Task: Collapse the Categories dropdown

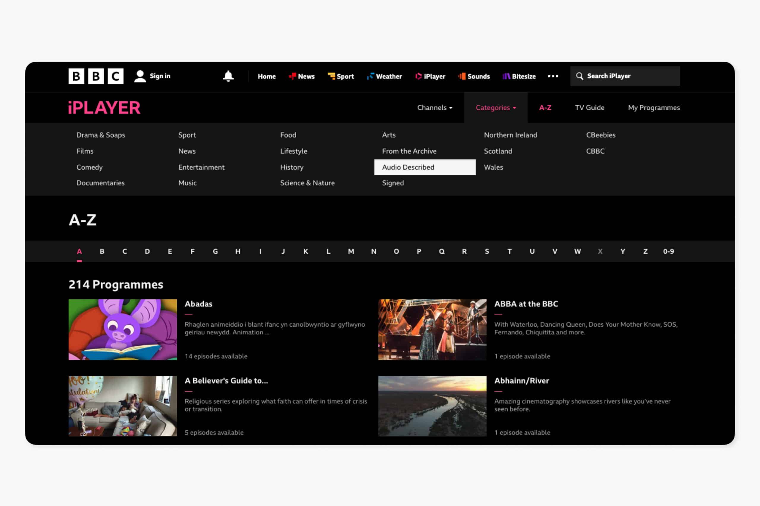Action: (496, 108)
